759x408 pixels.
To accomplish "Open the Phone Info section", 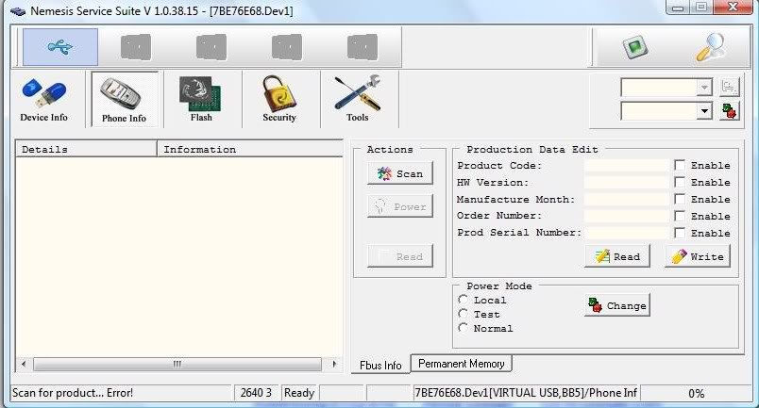I will [x=124, y=99].
